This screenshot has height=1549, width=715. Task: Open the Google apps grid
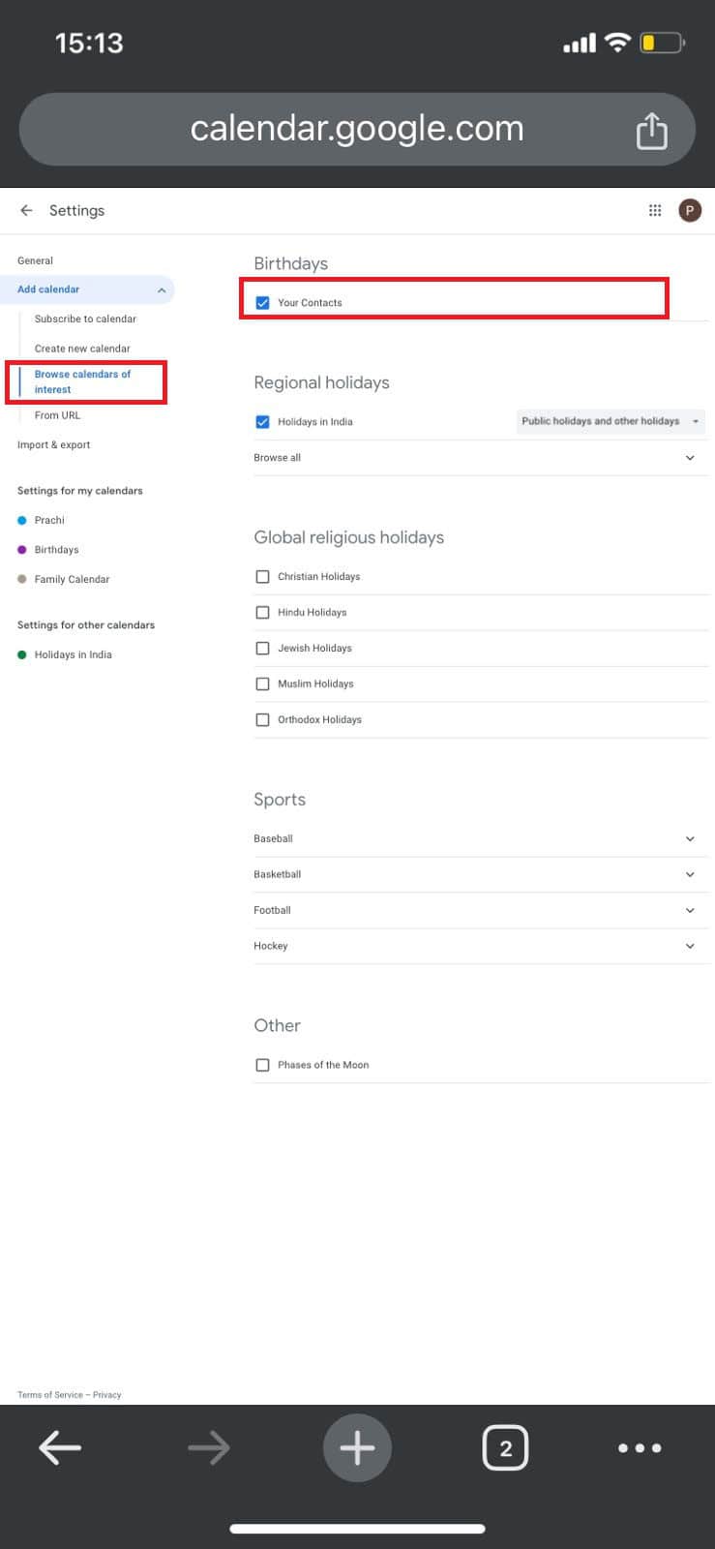(x=655, y=210)
